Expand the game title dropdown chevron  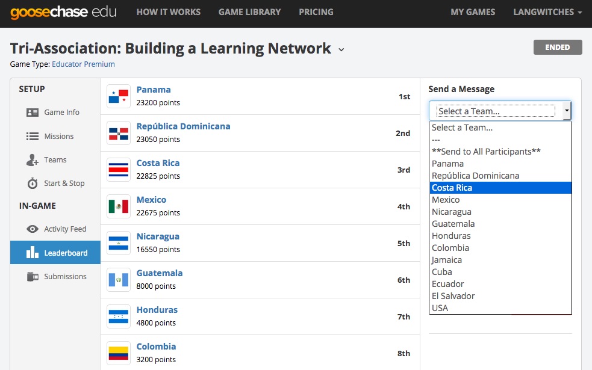pyautogui.click(x=341, y=49)
